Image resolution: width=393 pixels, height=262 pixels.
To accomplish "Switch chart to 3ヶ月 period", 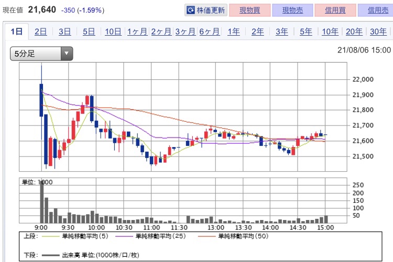I will 185,32.
